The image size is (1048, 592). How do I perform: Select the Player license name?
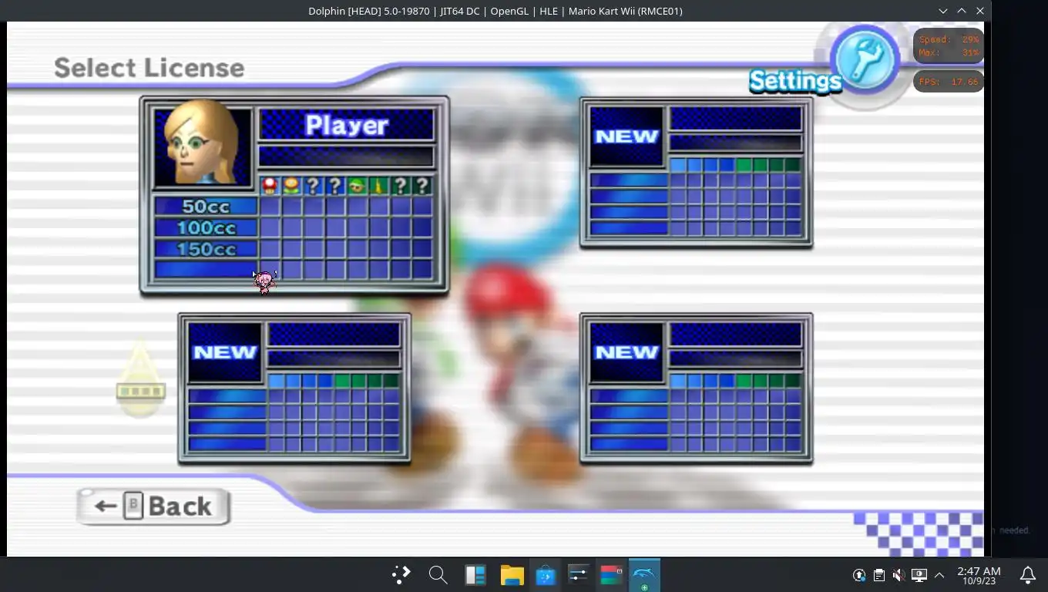347,125
